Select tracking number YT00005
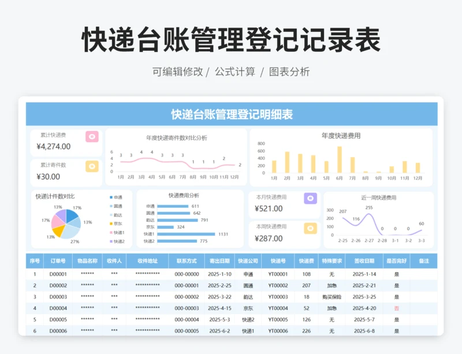Screen dimensions: 462x354 coord(278,319)
